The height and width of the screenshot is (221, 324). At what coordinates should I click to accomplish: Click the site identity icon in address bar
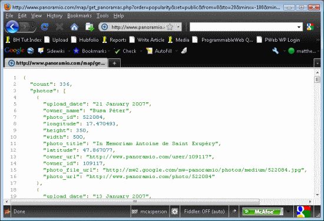pos(104,27)
